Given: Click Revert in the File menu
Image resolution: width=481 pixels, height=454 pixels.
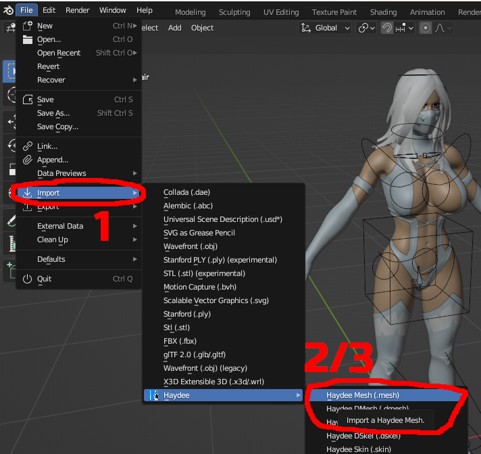Looking at the screenshot, I should pyautogui.click(x=79, y=66).
